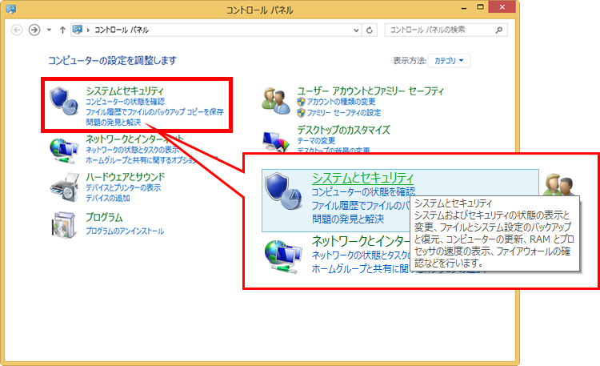Click the monitor with color swatches icon
Screen dimensions: 600x366
tap(276, 142)
